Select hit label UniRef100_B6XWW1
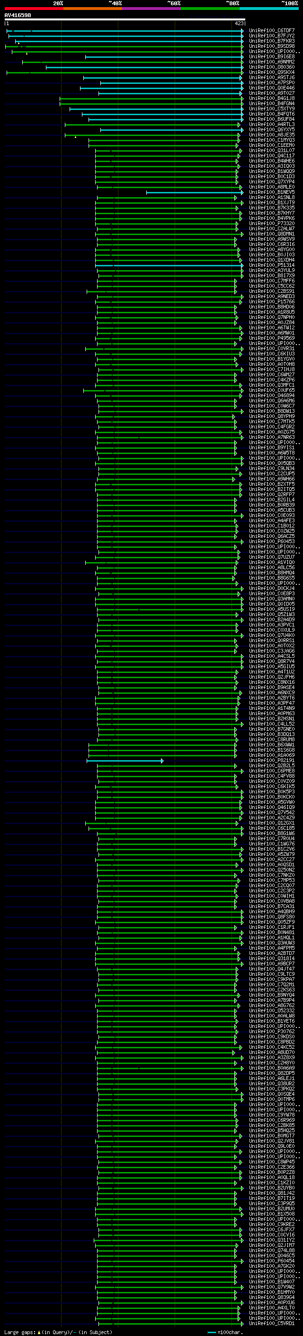Image resolution: width=303 pixels, height=1336 pixels. coord(272,745)
